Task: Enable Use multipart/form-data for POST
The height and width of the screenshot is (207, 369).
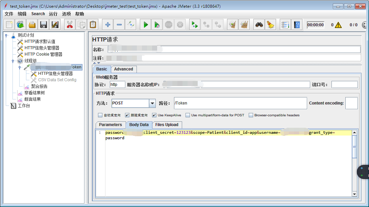Action: [x=188, y=115]
